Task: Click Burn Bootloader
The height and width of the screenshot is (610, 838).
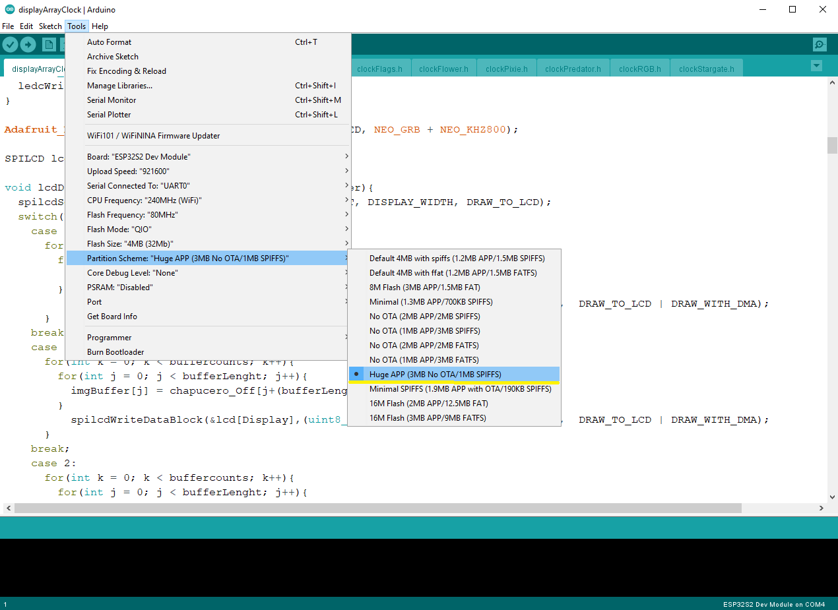Action: click(x=208, y=352)
